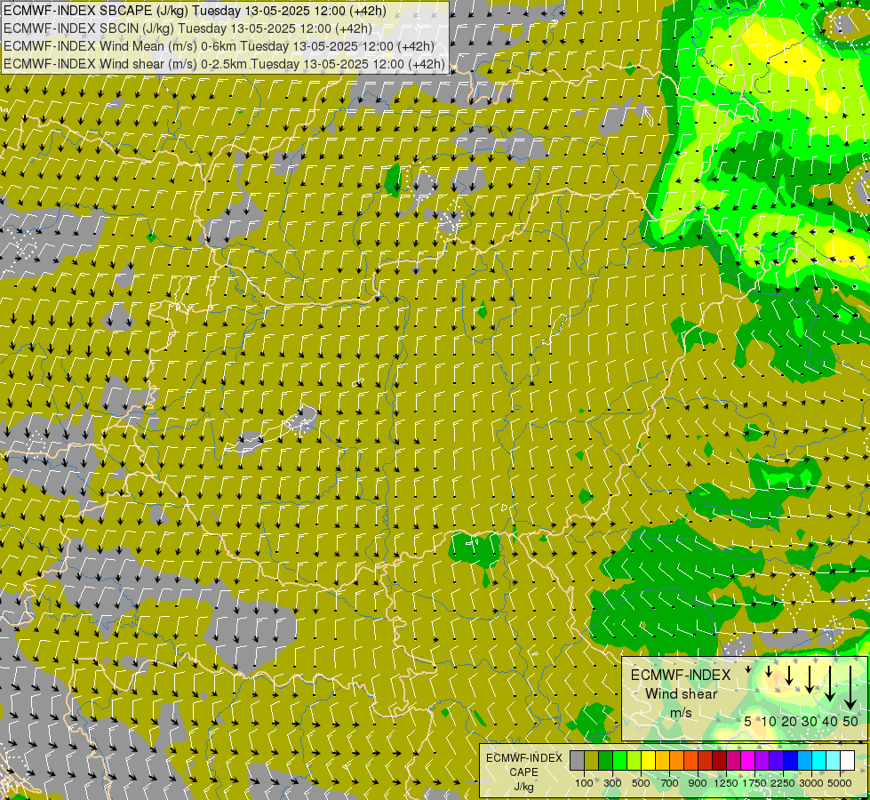Select the bright green swatch above 300
The height and width of the screenshot is (800, 870).
tap(619, 760)
